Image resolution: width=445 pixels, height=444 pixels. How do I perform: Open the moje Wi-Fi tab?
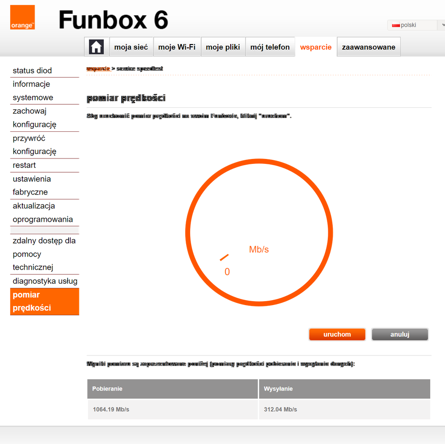coord(177,47)
